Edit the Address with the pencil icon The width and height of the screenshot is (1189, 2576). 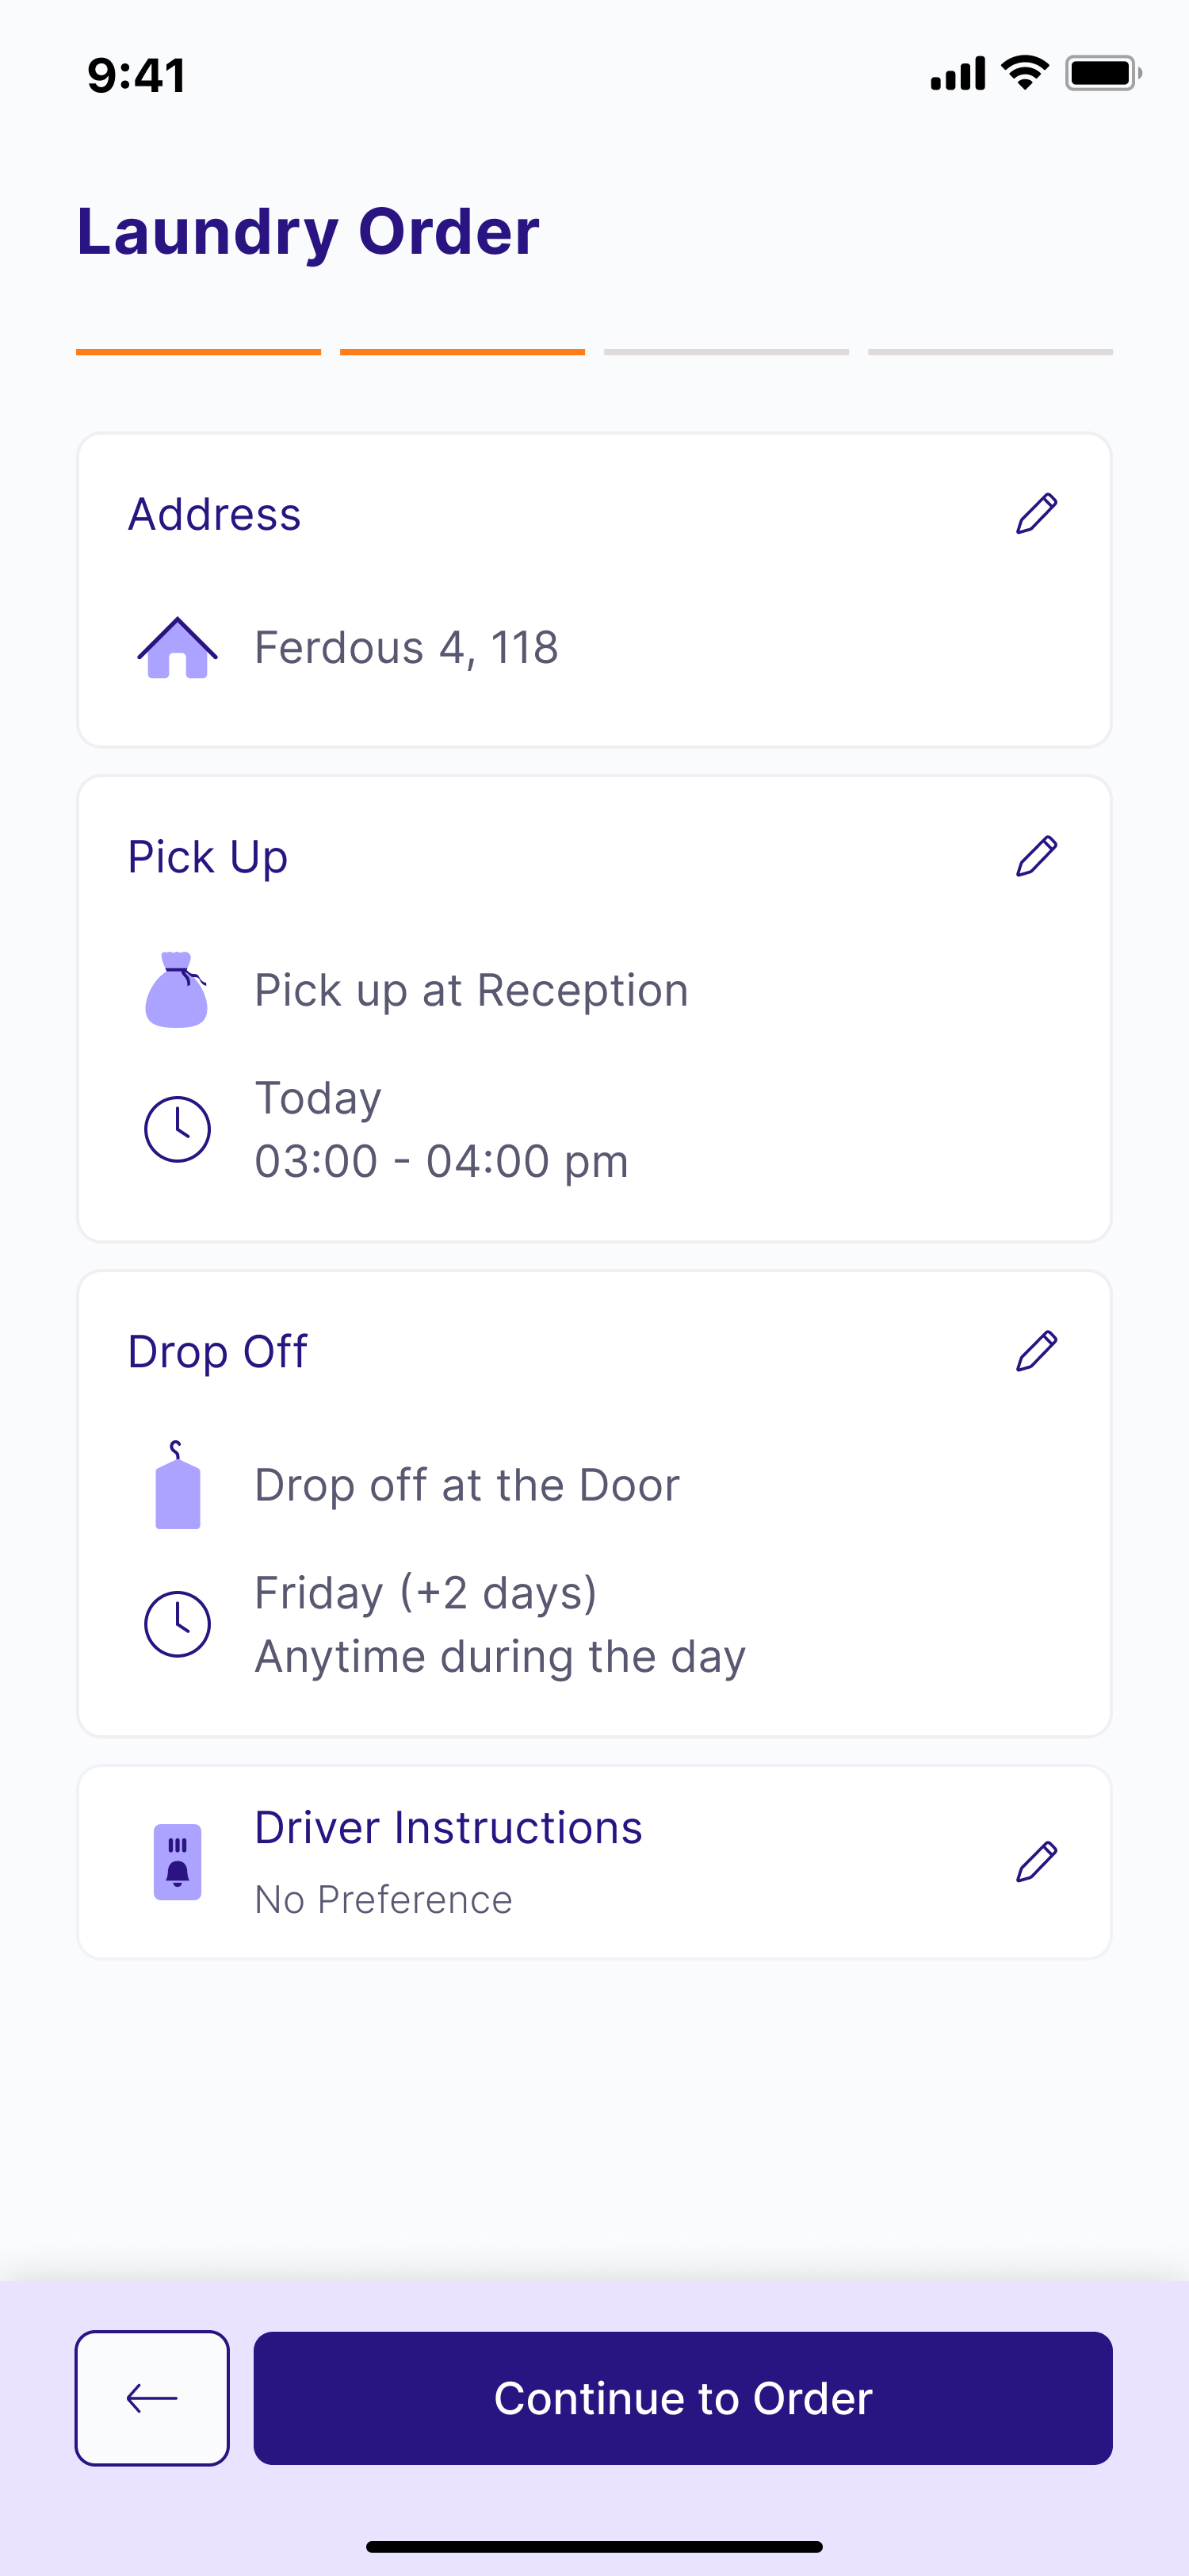coord(1036,514)
